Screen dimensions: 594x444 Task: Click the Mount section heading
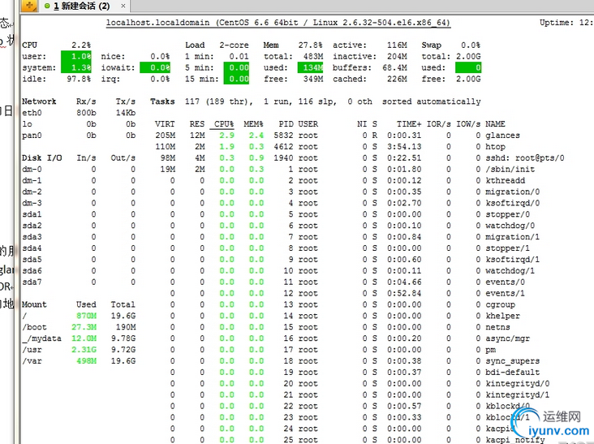point(34,304)
